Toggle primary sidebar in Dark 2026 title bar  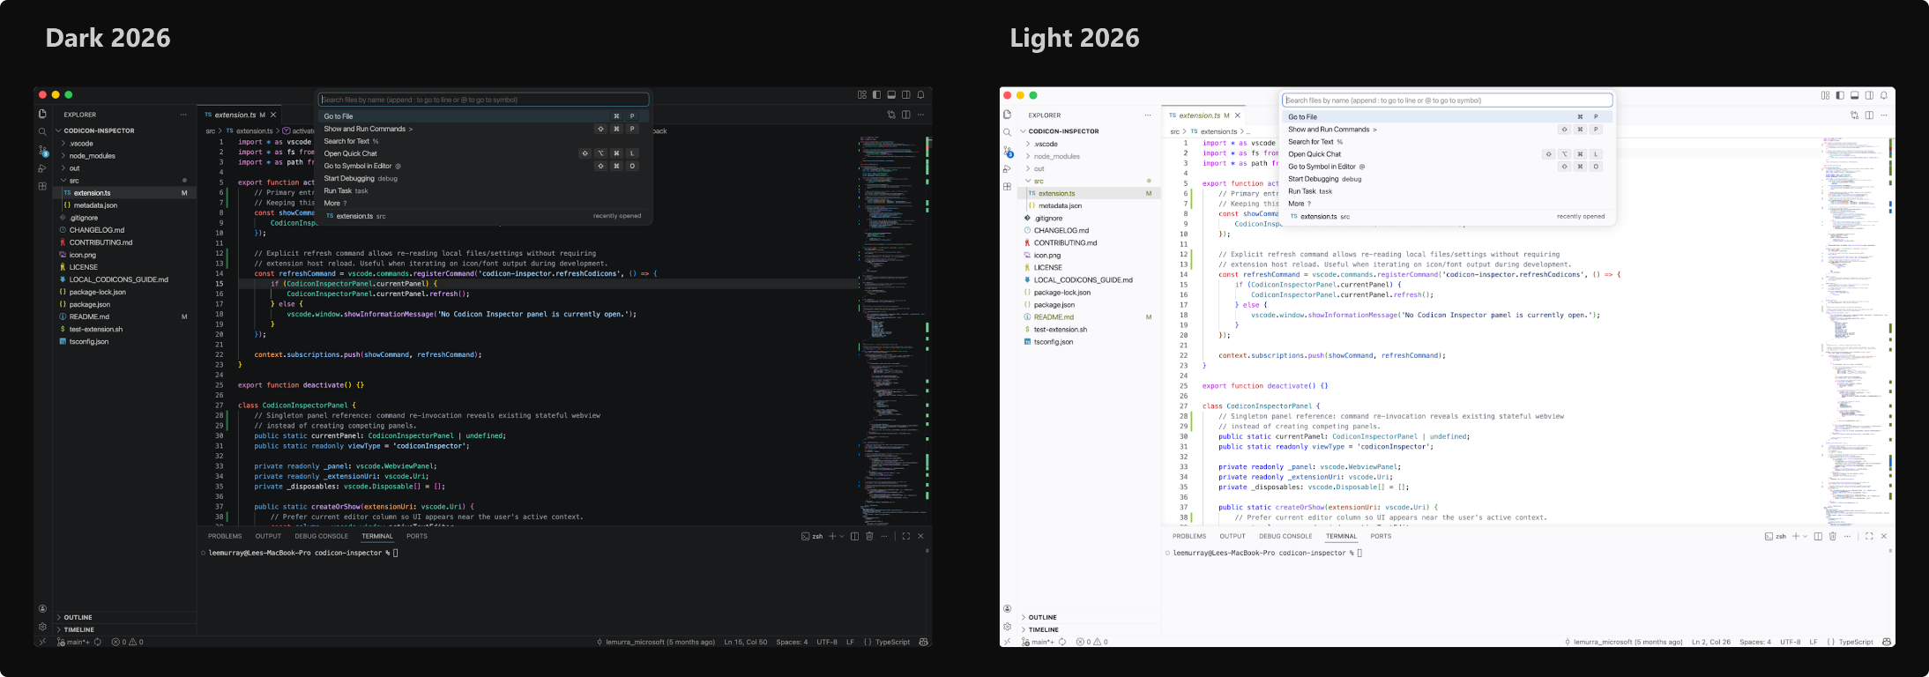(876, 95)
